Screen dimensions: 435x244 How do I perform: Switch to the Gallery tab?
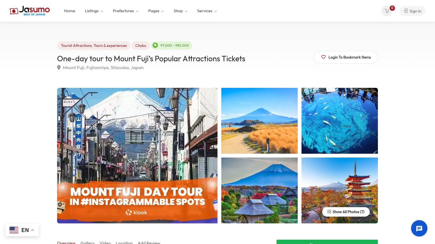pyautogui.click(x=88, y=242)
